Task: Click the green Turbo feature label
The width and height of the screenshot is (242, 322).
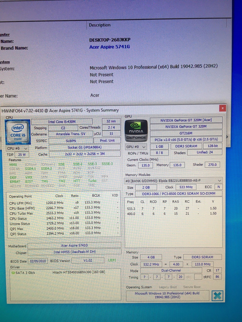Action: pyautogui.click(x=92, y=181)
